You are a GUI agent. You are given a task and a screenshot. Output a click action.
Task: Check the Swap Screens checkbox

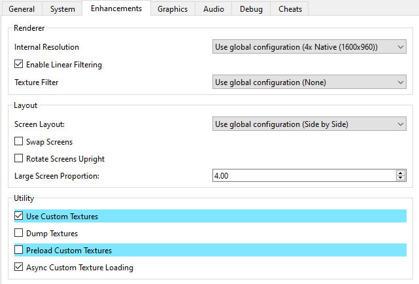[x=19, y=141]
